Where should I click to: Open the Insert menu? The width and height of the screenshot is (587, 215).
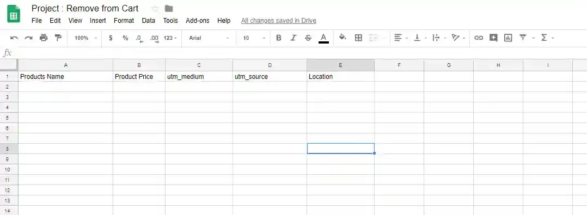click(97, 21)
